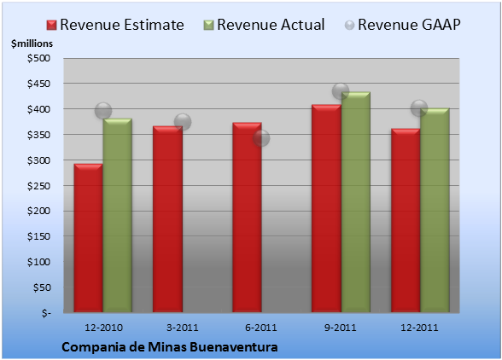502x360 pixels.
Task: Click the $150 axis value
Action: click(38, 236)
